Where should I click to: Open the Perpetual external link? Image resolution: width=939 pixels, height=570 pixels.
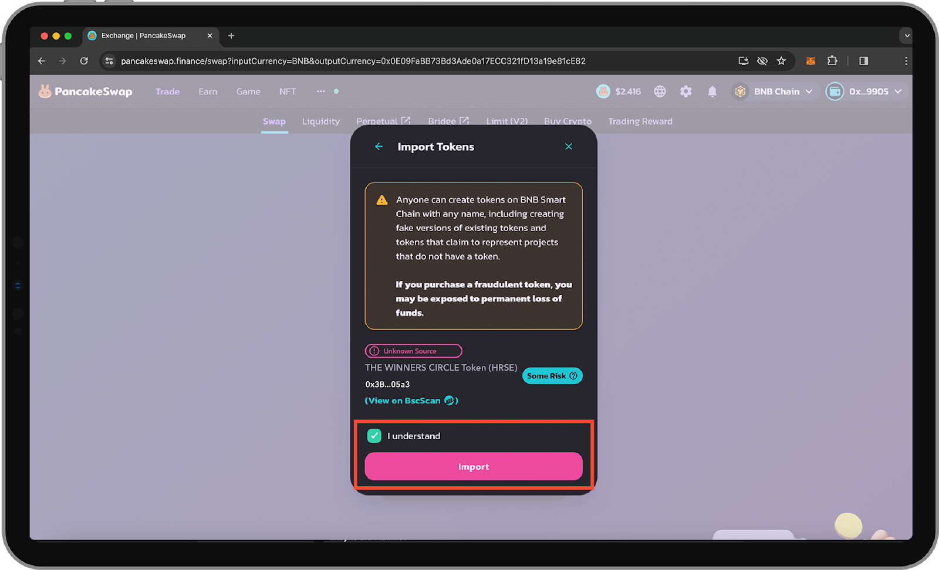tap(383, 121)
